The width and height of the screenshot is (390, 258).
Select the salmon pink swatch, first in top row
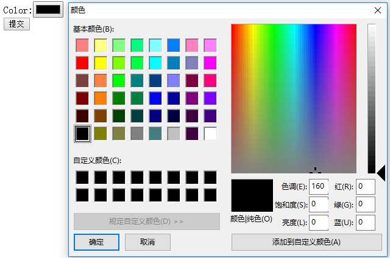pos(82,46)
